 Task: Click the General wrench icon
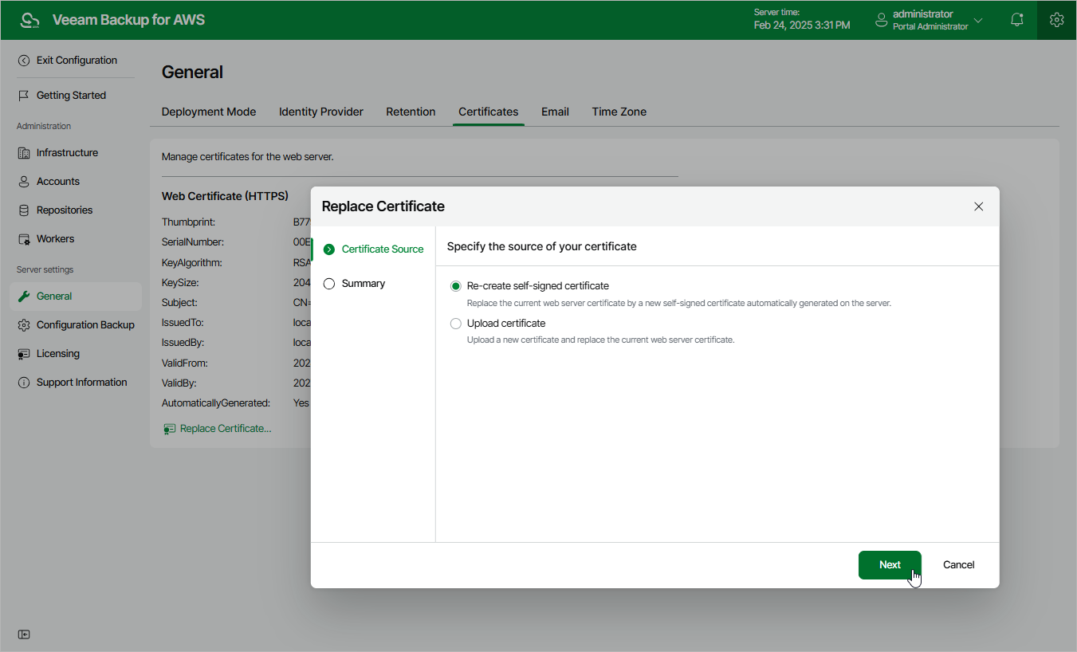tap(24, 297)
